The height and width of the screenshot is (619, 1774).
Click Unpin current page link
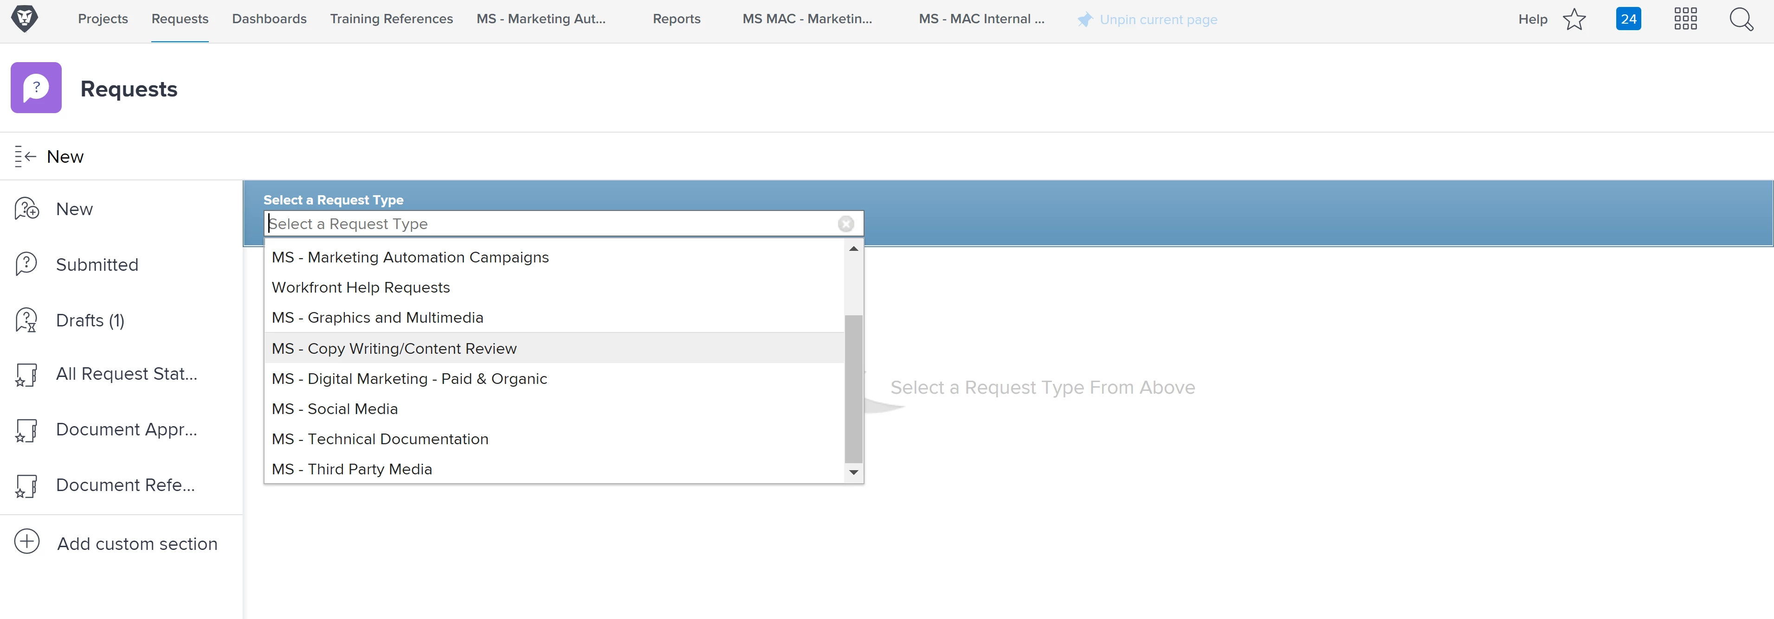1158,20
